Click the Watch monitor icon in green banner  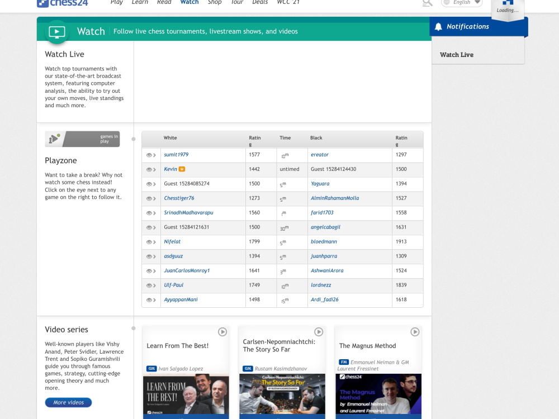coord(56,32)
